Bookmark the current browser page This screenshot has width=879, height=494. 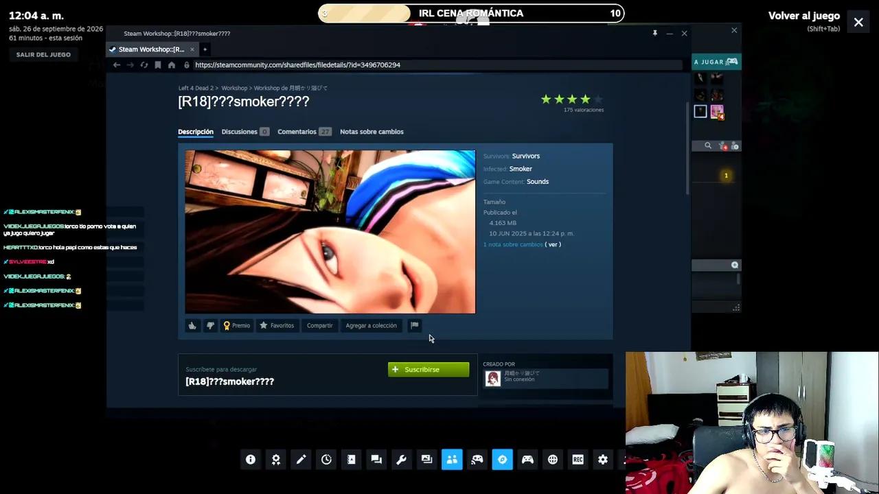tap(158, 64)
